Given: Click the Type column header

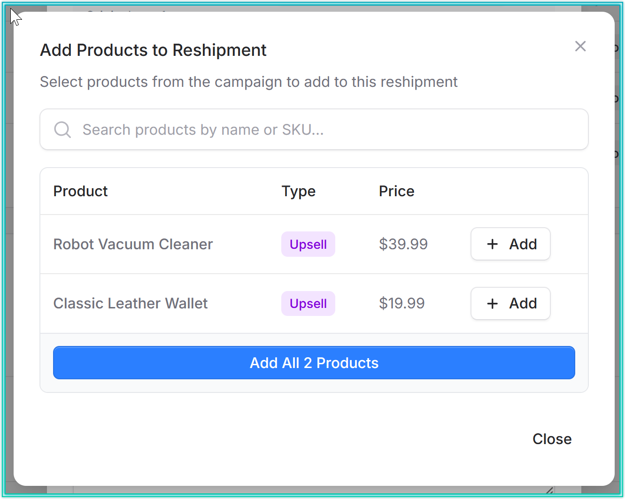Looking at the screenshot, I should (298, 191).
